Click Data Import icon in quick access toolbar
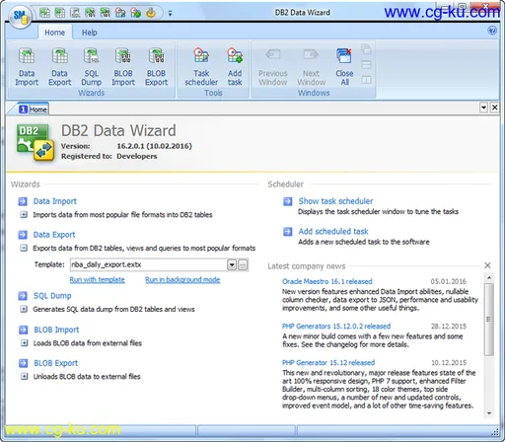The width and height of the screenshot is (505, 442). [x=44, y=13]
